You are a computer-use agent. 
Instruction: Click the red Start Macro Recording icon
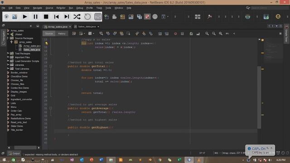[175, 34]
